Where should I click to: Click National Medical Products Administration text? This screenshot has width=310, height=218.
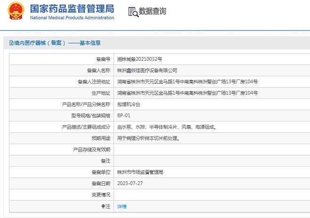pos(72,18)
